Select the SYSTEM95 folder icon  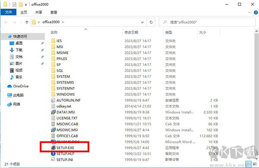point(53,82)
